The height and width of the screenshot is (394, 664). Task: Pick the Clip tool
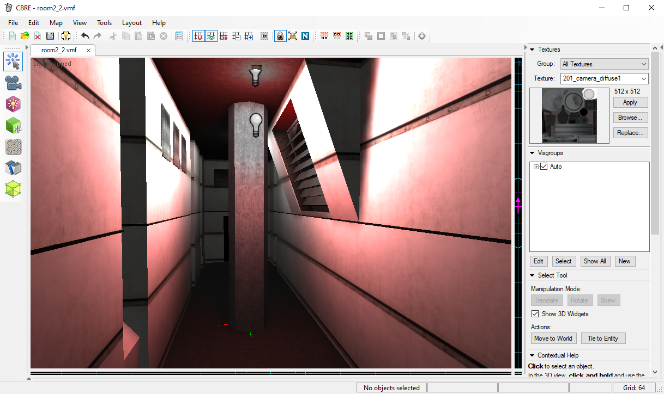(x=13, y=168)
